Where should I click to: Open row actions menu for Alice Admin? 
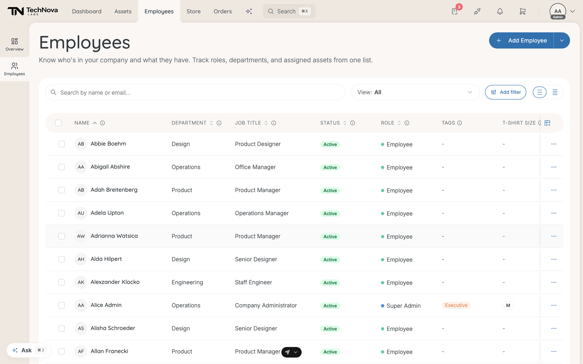(554, 305)
